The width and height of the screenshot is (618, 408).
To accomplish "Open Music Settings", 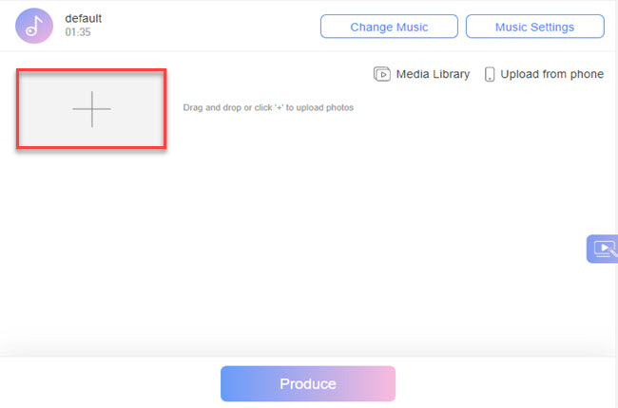I will click(x=534, y=27).
